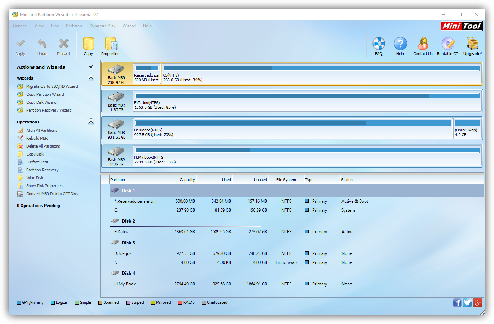Click Copy Disk operation link

tap(35, 154)
